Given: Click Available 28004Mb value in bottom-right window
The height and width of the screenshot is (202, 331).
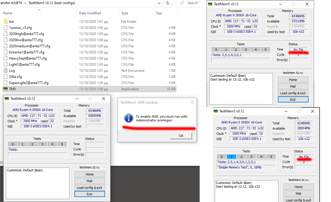Looking at the screenshot, I should pyautogui.click(x=304, y=128).
